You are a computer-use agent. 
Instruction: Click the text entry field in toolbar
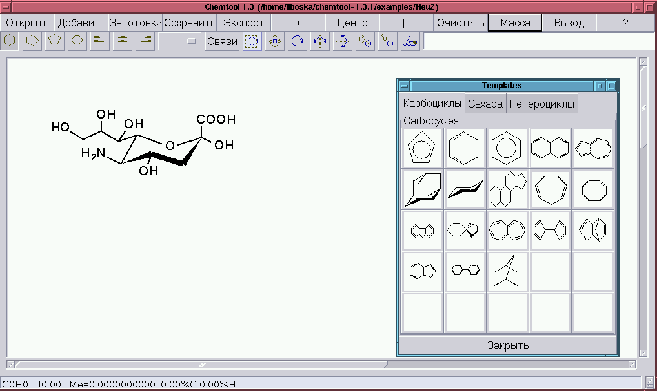(x=538, y=41)
